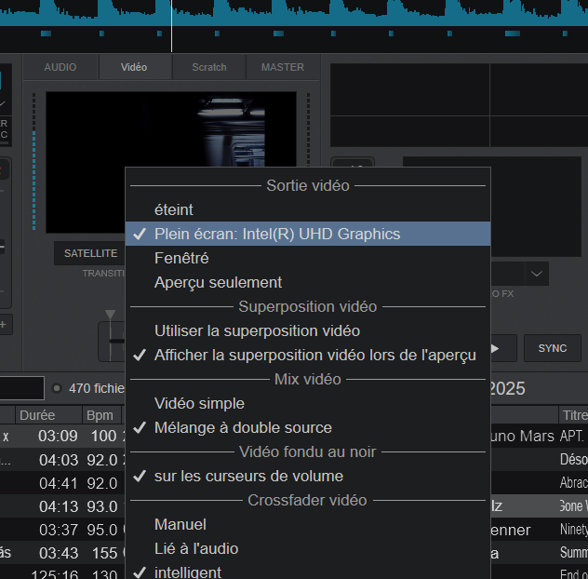The height and width of the screenshot is (579, 588).
Task: Set video crossfader to Manuel
Action: coord(180,524)
